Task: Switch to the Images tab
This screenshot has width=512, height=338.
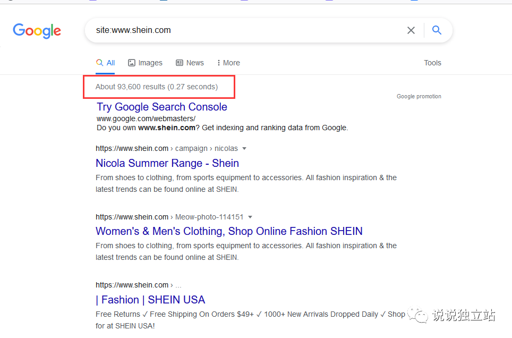Action: [150, 63]
